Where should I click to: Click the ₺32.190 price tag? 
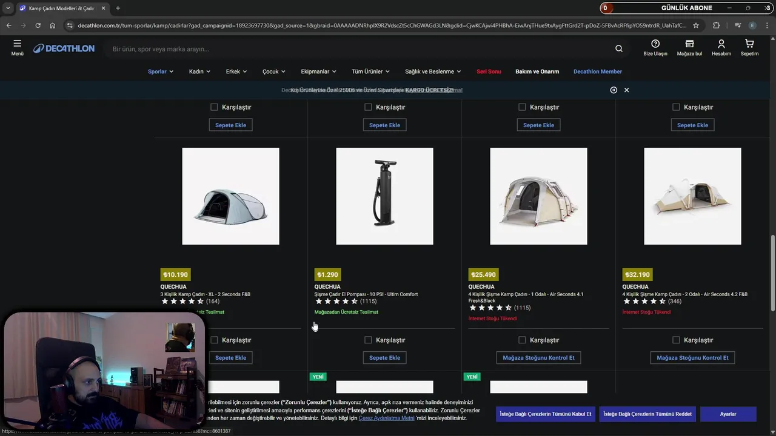pyautogui.click(x=637, y=274)
